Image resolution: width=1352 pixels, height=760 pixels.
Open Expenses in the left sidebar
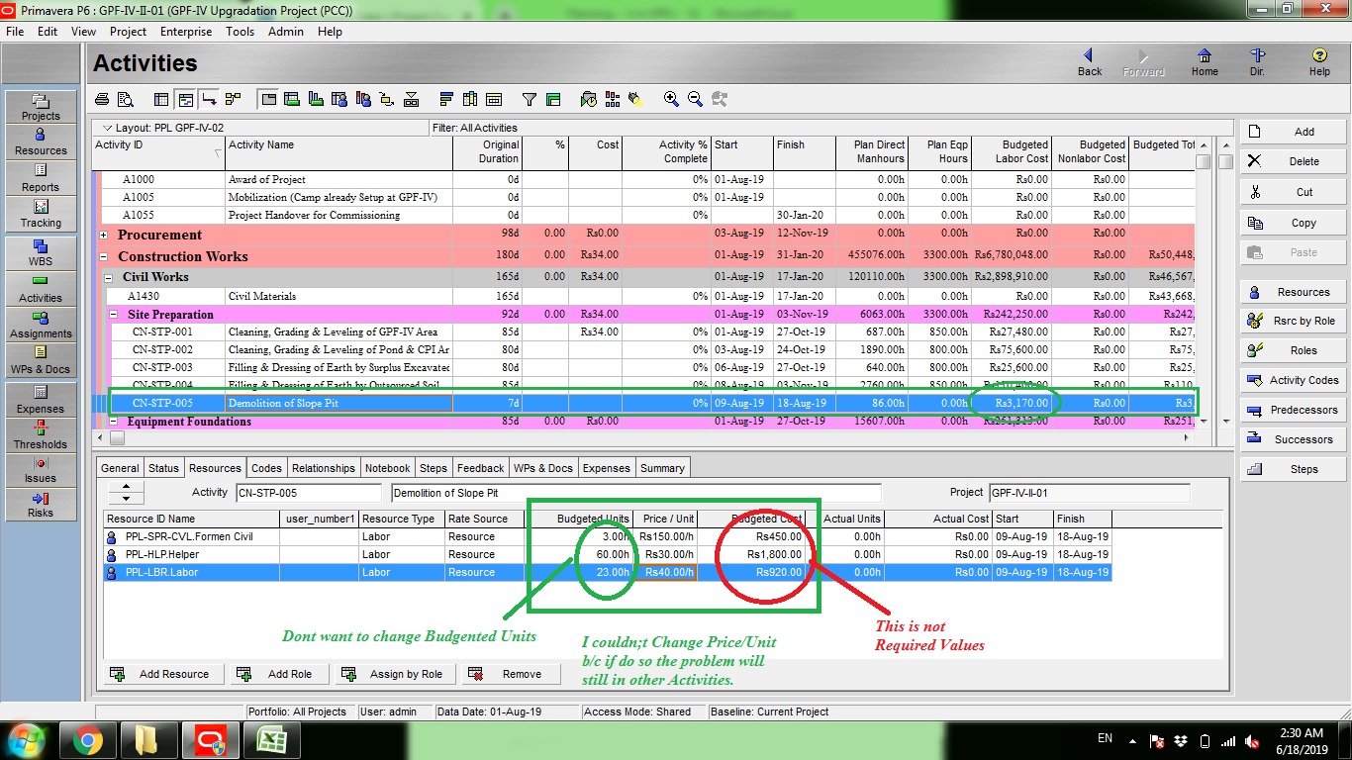[41, 400]
